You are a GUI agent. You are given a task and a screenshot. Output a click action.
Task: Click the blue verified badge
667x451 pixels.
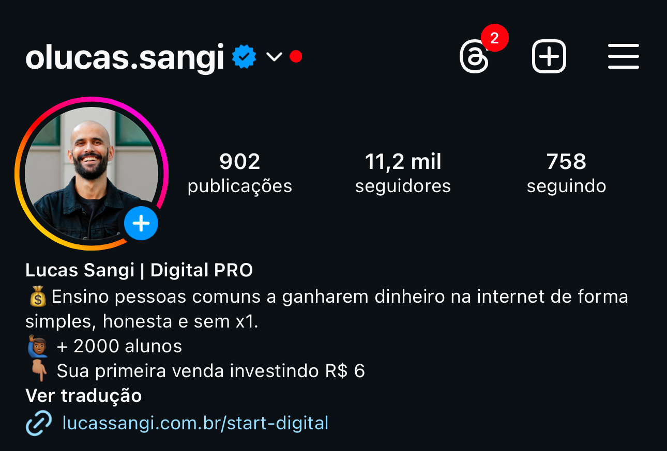point(244,57)
